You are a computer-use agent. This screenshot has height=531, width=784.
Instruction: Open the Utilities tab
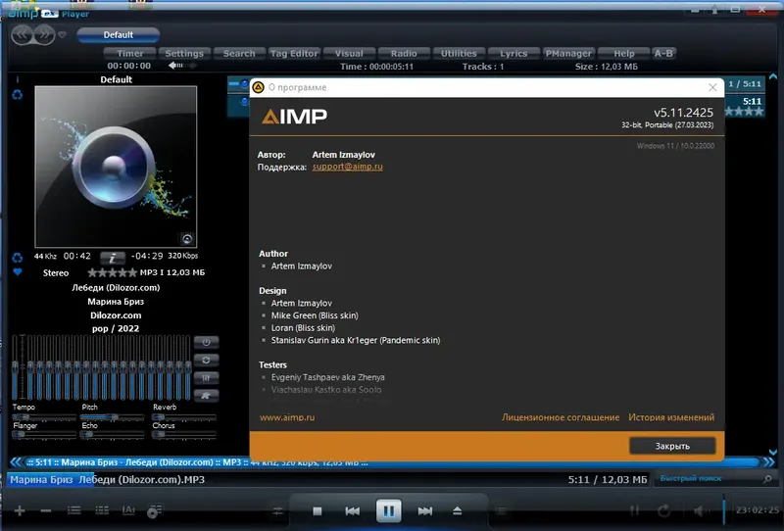point(459,54)
